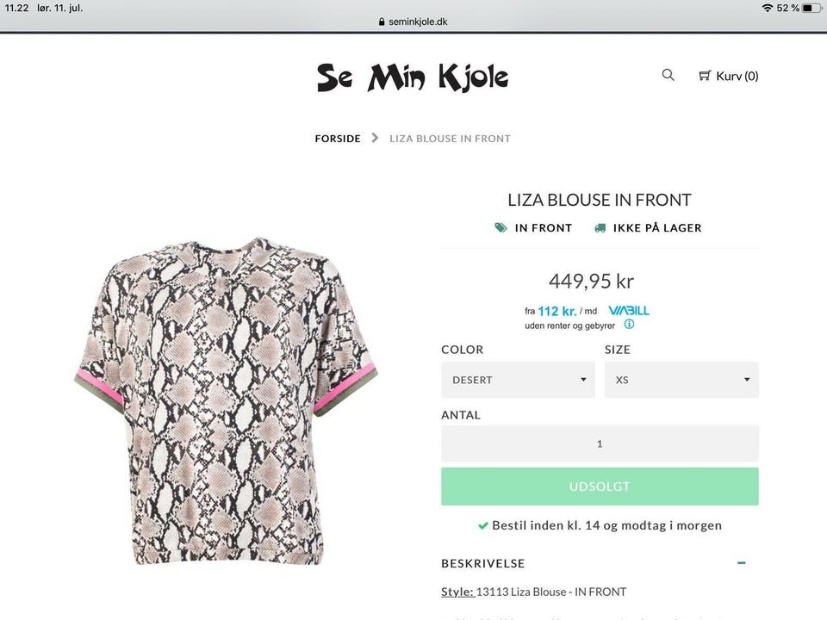The height and width of the screenshot is (620, 827).
Task: Click the IN FRONT brand tag icon
Action: (x=501, y=228)
